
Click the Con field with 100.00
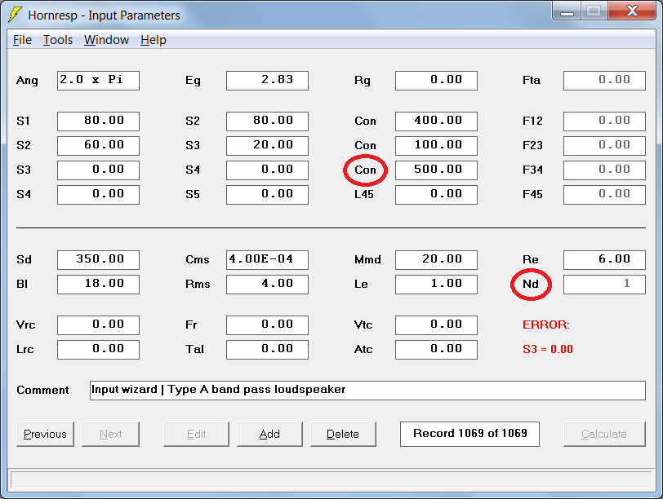pos(436,146)
